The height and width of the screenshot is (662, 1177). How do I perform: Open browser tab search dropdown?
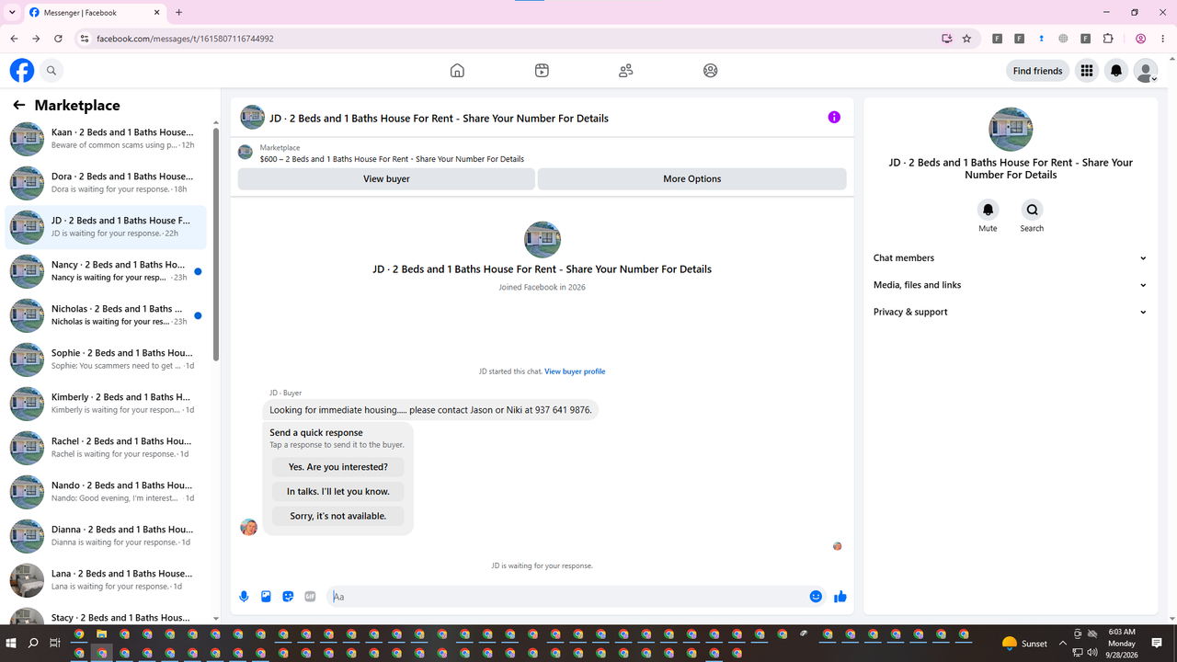coord(12,13)
